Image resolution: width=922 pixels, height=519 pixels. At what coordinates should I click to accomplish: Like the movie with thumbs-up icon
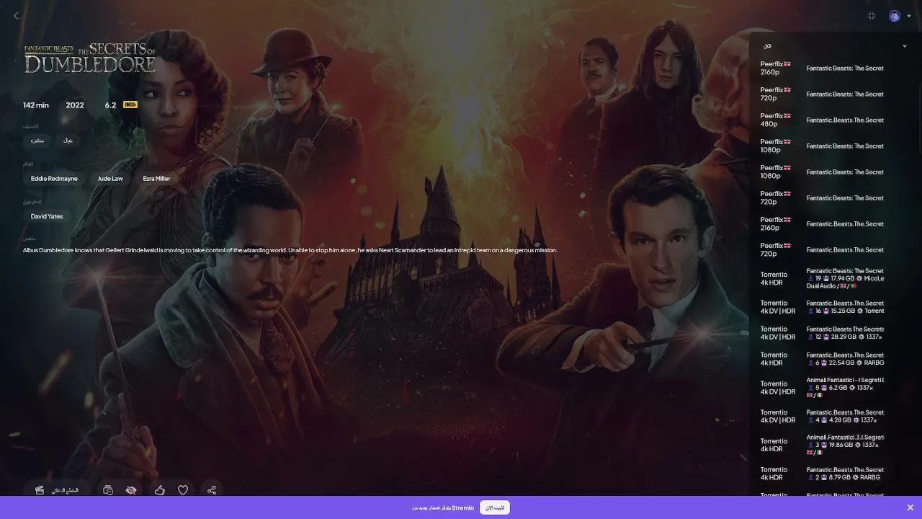tap(160, 490)
